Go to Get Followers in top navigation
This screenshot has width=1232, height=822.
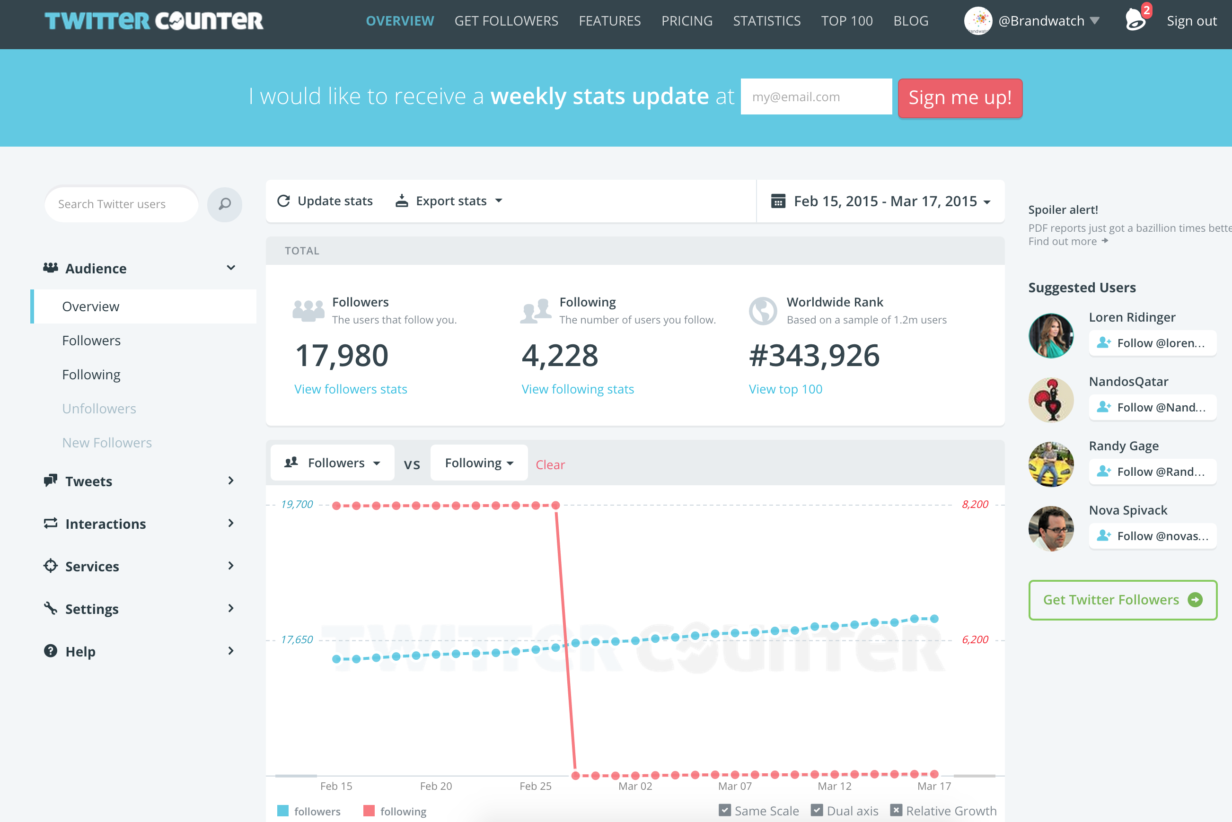506,21
